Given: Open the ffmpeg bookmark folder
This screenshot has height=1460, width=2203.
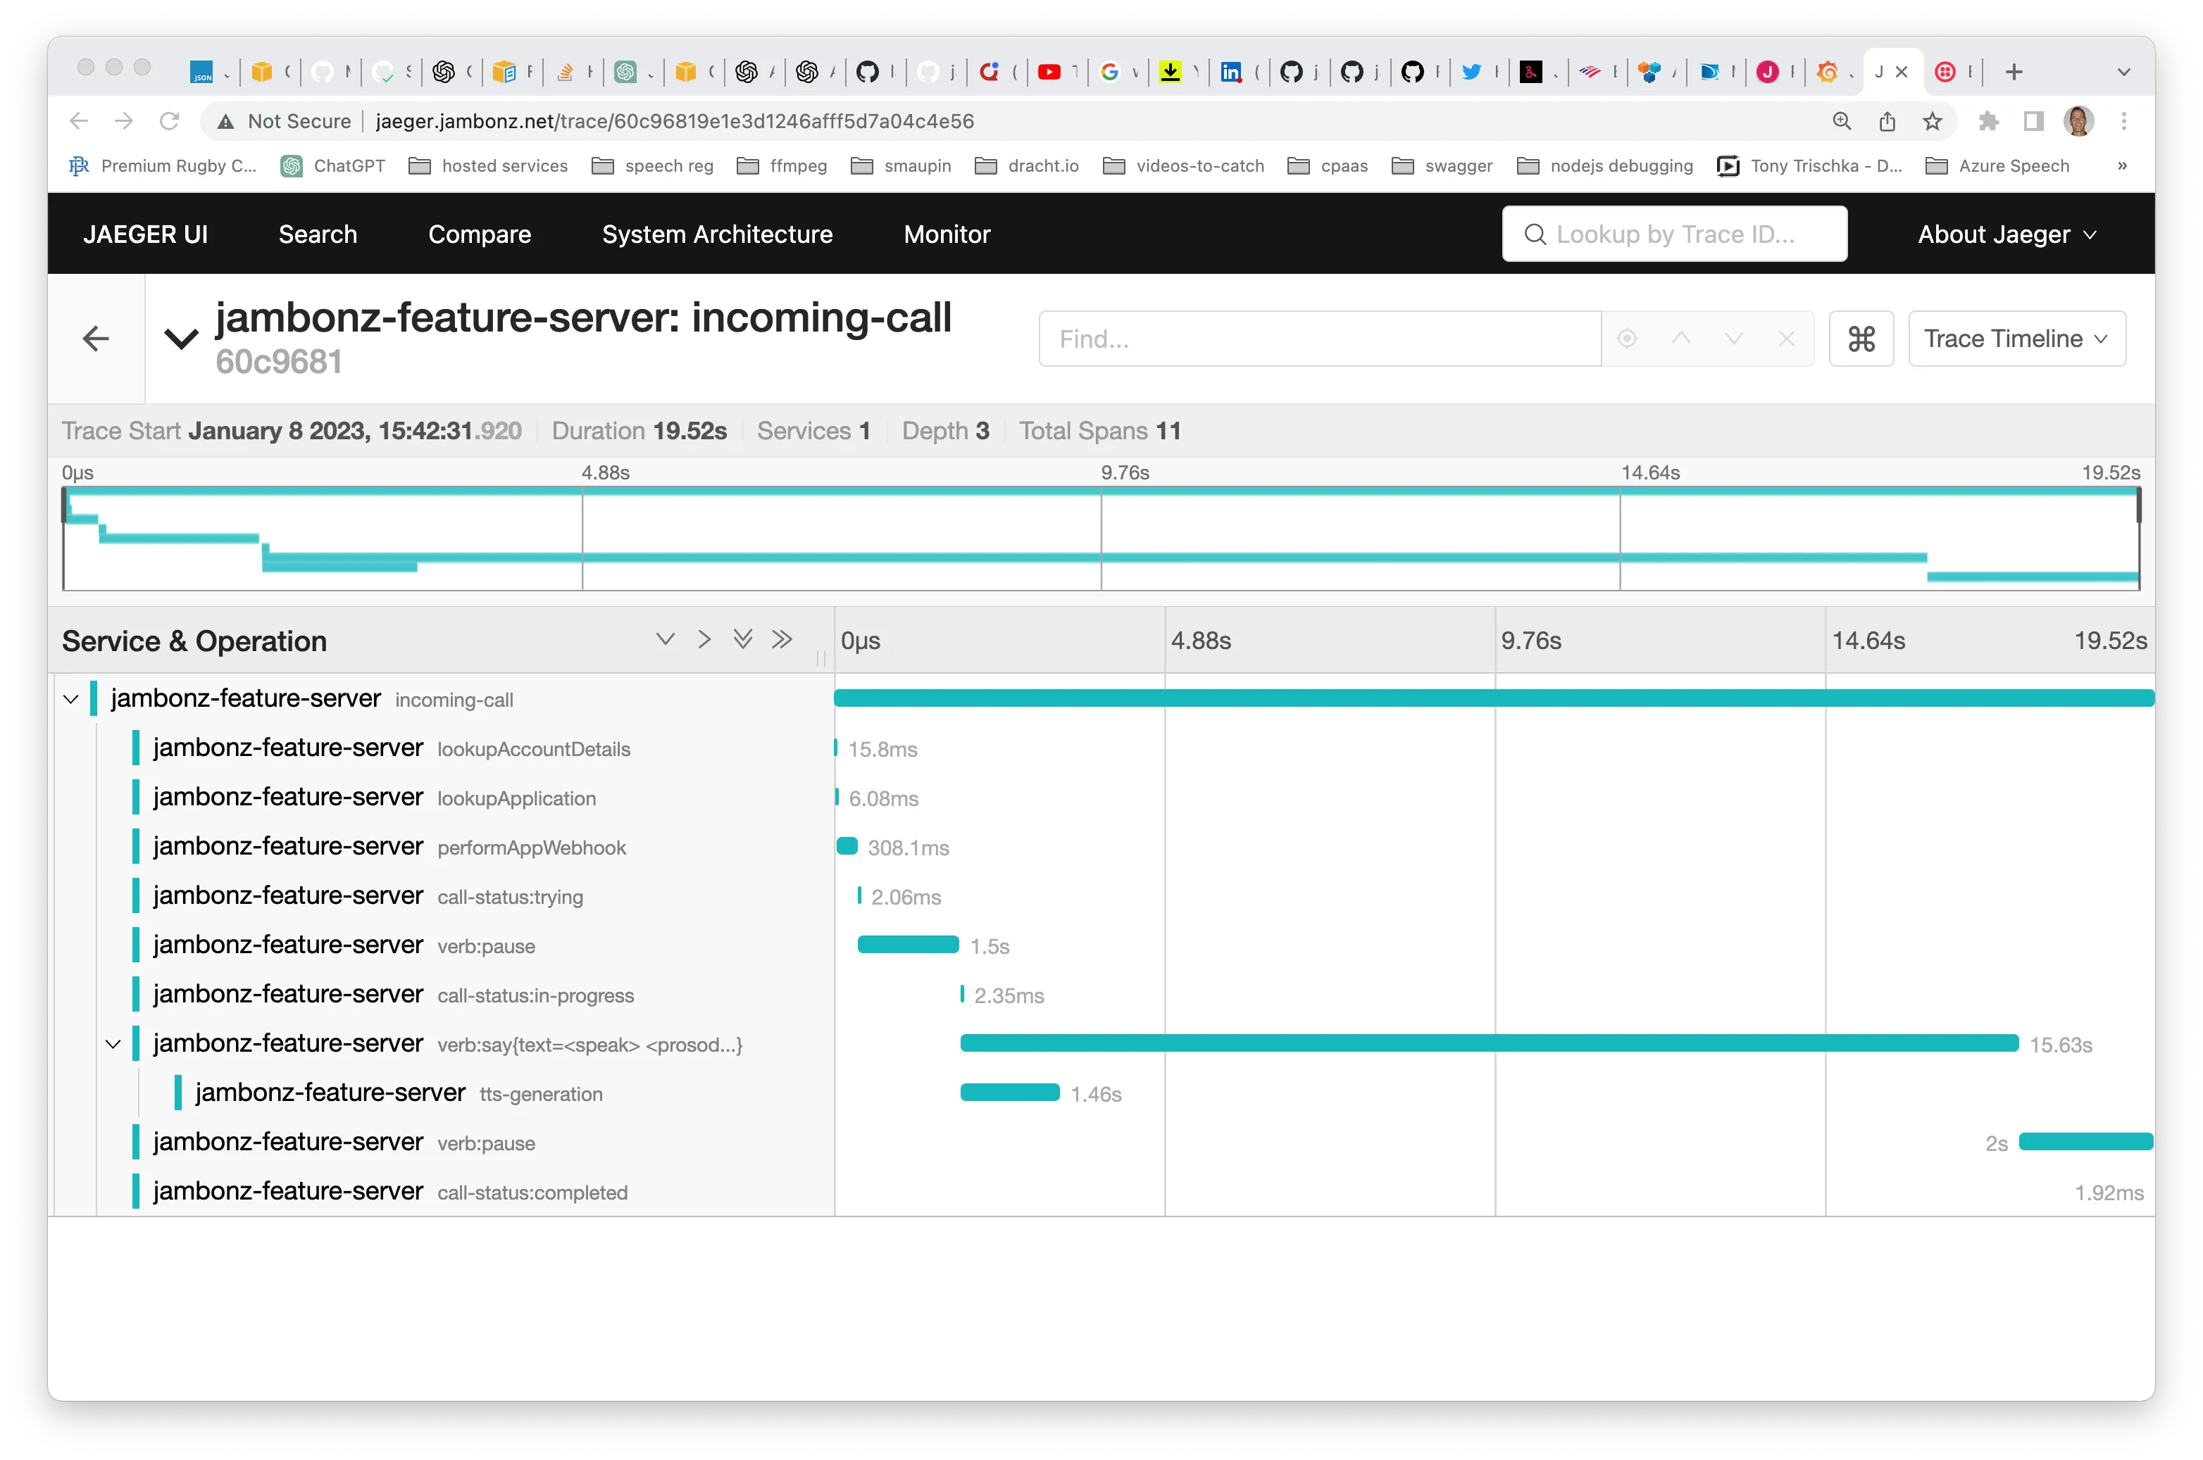Looking at the screenshot, I should 782,165.
